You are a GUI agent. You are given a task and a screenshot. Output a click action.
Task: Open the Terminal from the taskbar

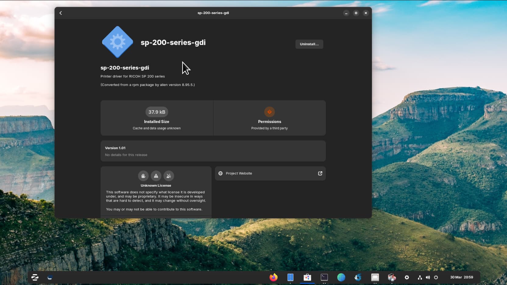[x=324, y=277]
